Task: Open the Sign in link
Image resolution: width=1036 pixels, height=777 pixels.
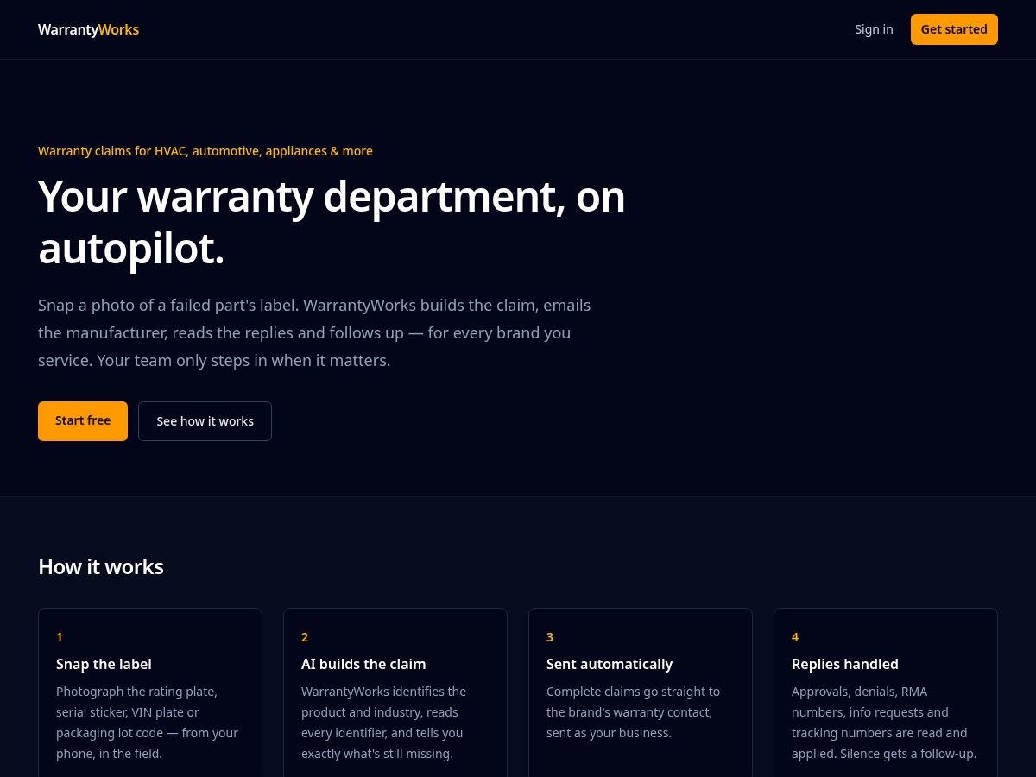Action: 874,29
